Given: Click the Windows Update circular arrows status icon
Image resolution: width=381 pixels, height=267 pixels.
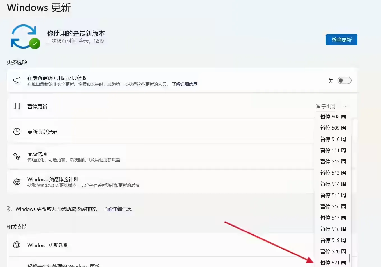Looking at the screenshot, I should point(25,36).
